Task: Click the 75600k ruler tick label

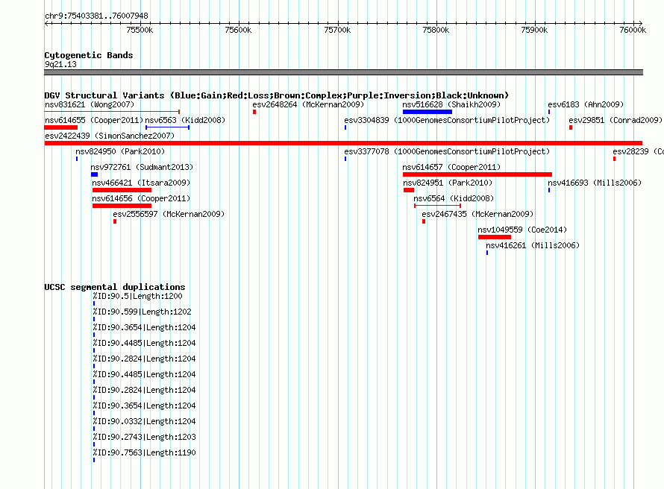Action: click(238, 30)
